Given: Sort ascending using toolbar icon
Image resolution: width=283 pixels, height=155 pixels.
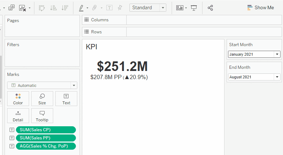Looking at the screenshot, I should point(54,8).
